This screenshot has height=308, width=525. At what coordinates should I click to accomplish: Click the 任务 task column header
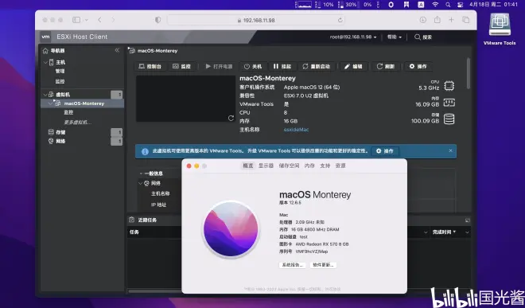pos(134,232)
